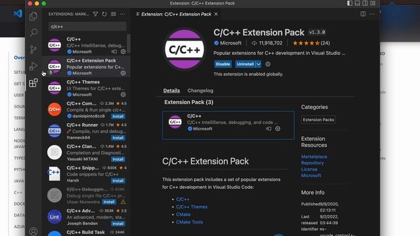Open the CMake readme link

coord(184,214)
